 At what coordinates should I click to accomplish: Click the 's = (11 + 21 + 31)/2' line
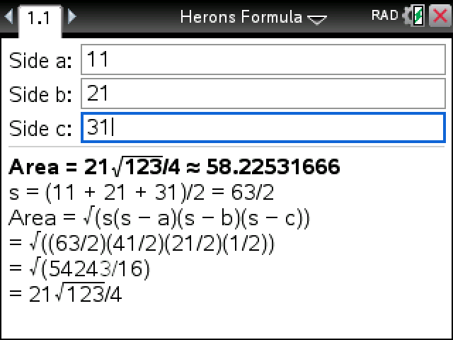pyautogui.click(x=142, y=193)
